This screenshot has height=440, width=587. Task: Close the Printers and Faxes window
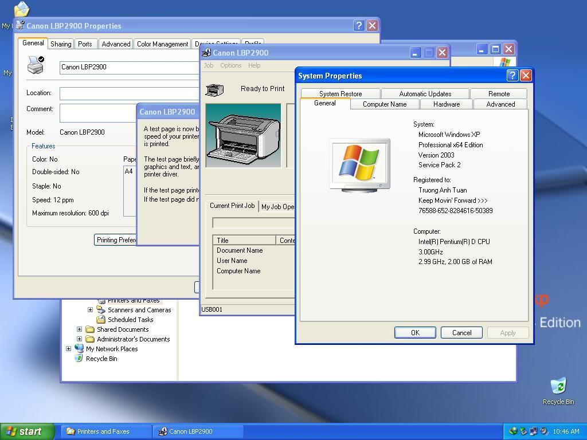click(x=508, y=49)
